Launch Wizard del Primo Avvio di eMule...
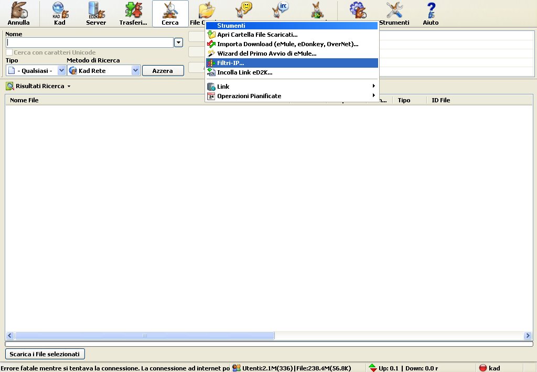 [292, 54]
